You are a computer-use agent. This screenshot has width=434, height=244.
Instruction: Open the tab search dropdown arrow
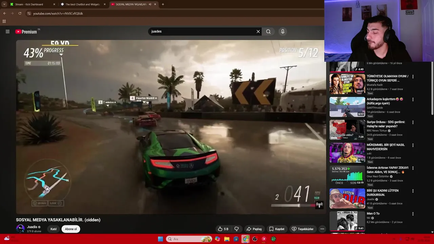[x=4, y=4]
